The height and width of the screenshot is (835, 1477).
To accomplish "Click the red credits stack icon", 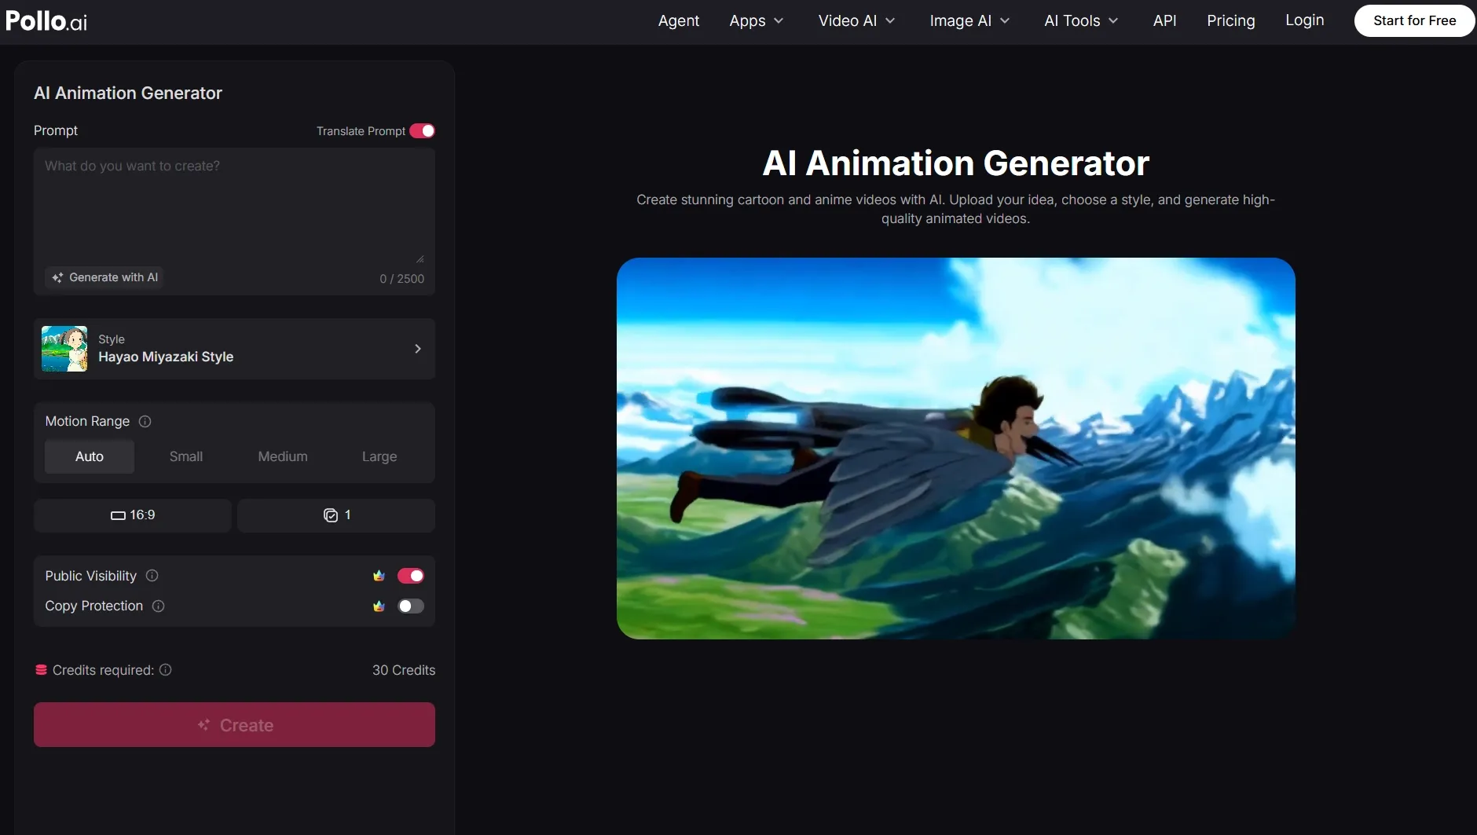I will (41, 670).
